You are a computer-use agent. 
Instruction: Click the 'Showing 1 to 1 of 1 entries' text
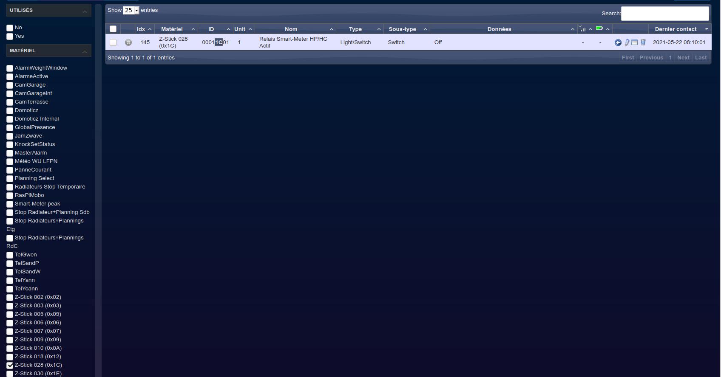[x=141, y=58]
